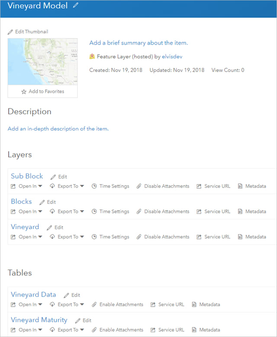Viewport: 277px width, 337px height.
Task: Open the Vineyard layer link
Action: coord(25,227)
